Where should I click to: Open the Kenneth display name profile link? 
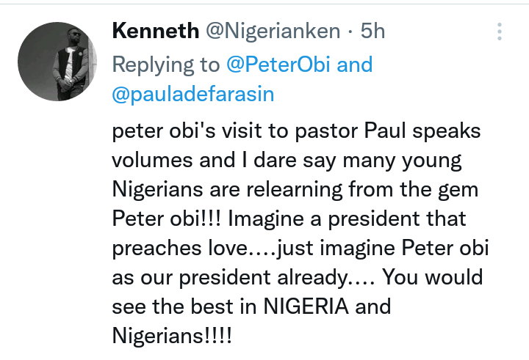click(156, 31)
